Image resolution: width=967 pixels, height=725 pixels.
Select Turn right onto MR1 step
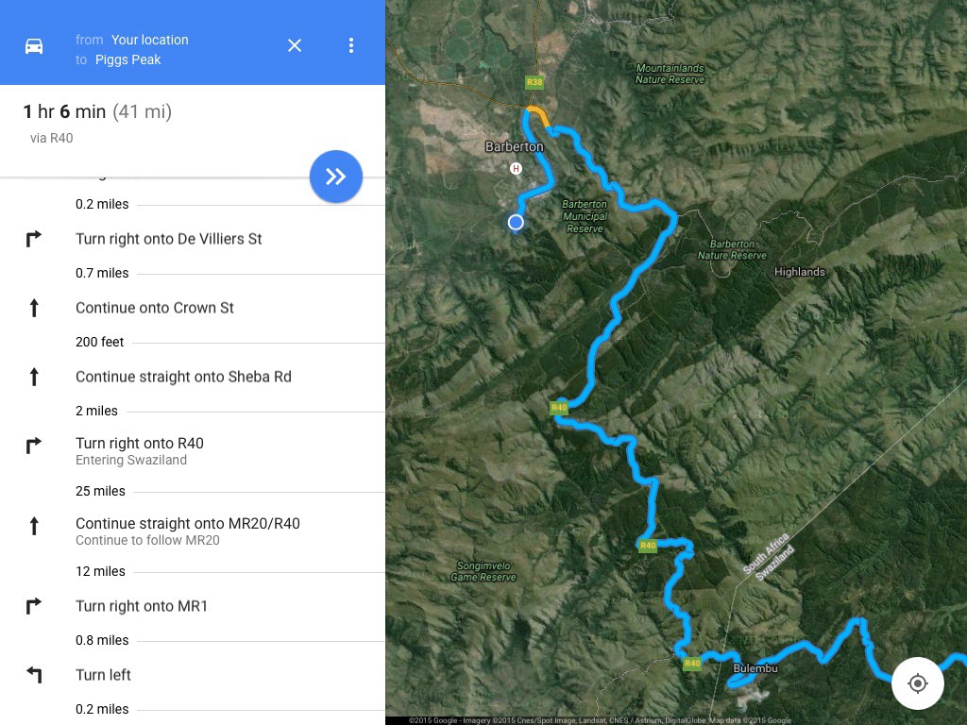pyautogui.click(x=142, y=606)
